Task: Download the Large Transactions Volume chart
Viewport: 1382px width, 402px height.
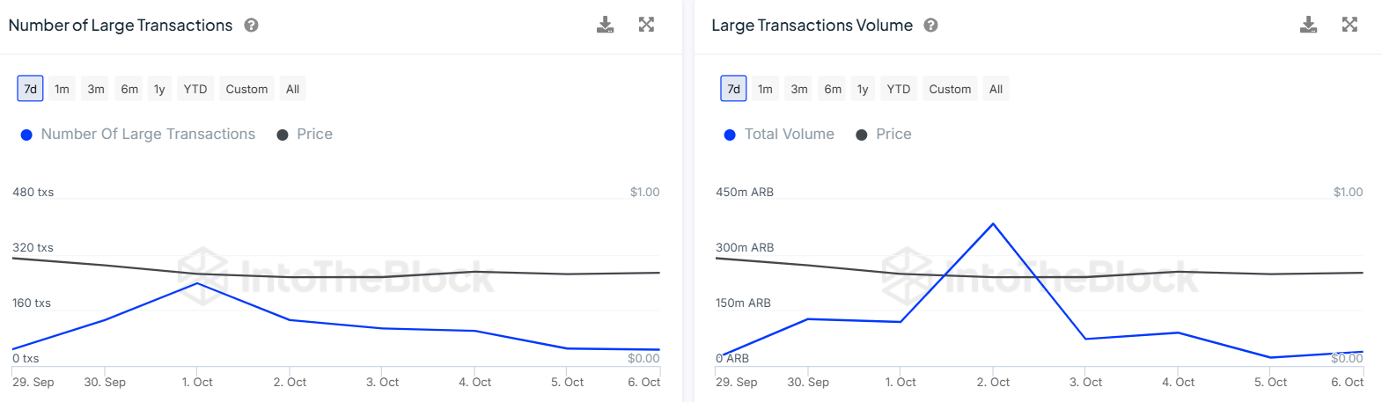Action: (x=1309, y=25)
